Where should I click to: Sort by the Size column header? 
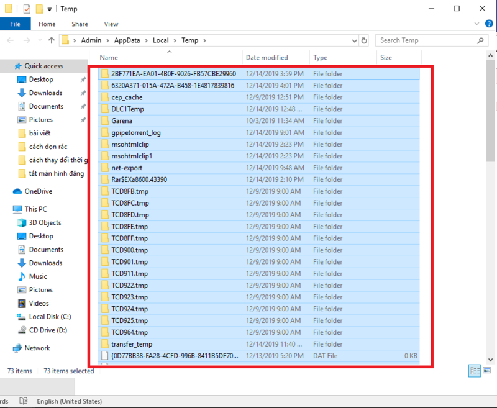pyautogui.click(x=399, y=57)
